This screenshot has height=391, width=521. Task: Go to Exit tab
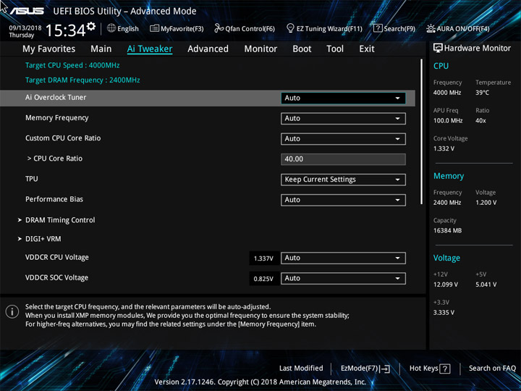click(x=367, y=49)
